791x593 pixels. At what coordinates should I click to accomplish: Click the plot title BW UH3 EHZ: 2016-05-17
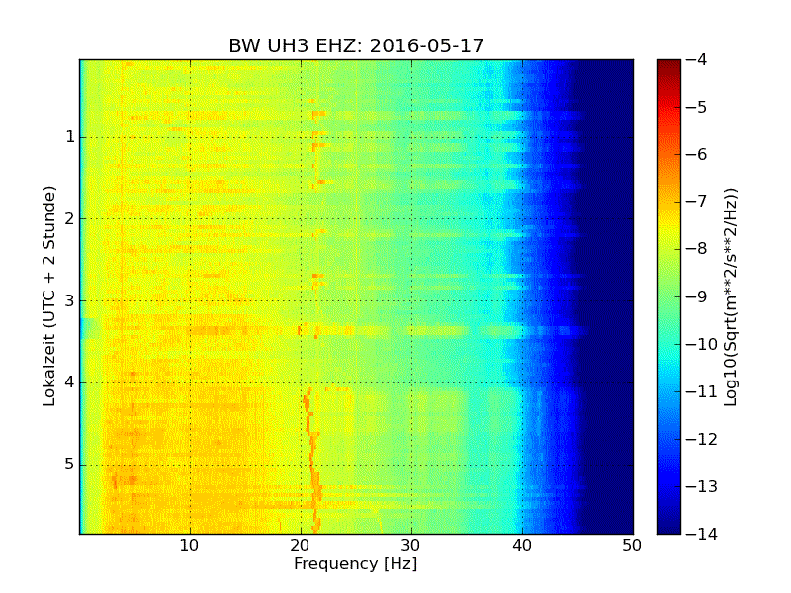[x=356, y=45]
